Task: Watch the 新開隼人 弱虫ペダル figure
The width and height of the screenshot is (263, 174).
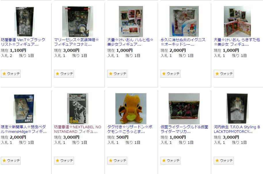Action: coord(11,160)
